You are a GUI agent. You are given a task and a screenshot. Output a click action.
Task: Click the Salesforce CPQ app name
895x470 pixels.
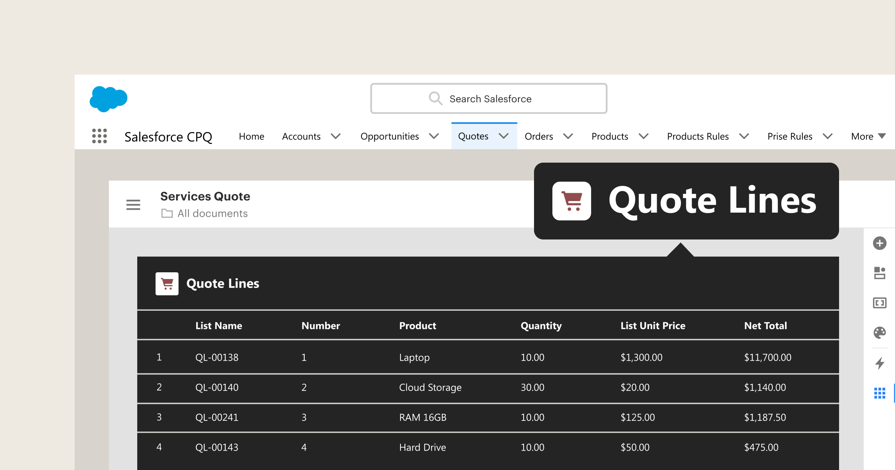(168, 137)
